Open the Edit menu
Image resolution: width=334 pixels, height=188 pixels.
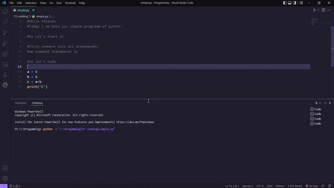pyautogui.click(x=19, y=3)
